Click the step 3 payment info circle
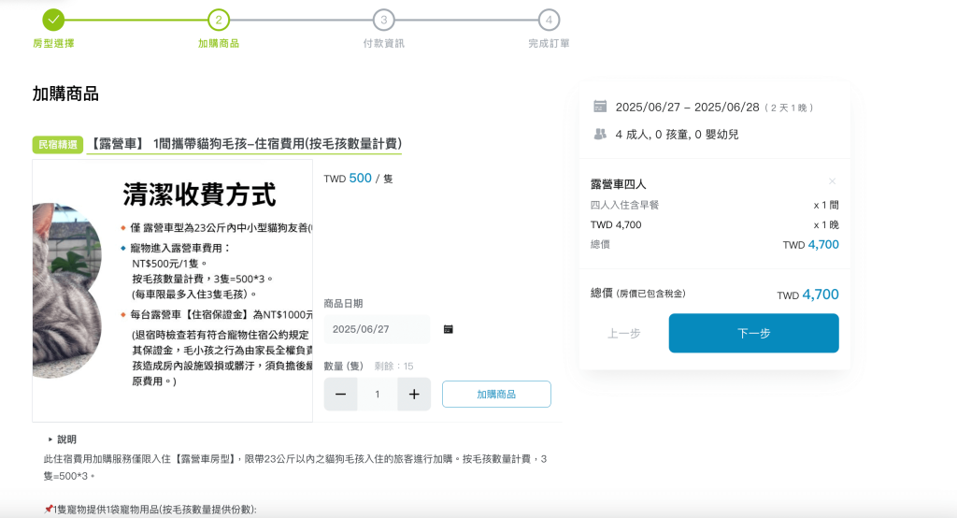957x518 pixels. [383, 20]
